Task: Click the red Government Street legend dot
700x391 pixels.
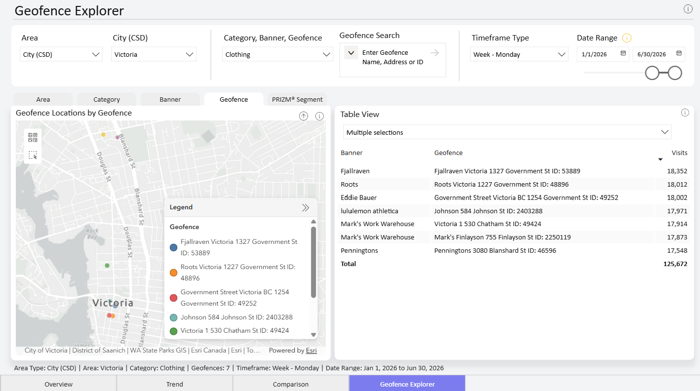Action: (x=173, y=298)
